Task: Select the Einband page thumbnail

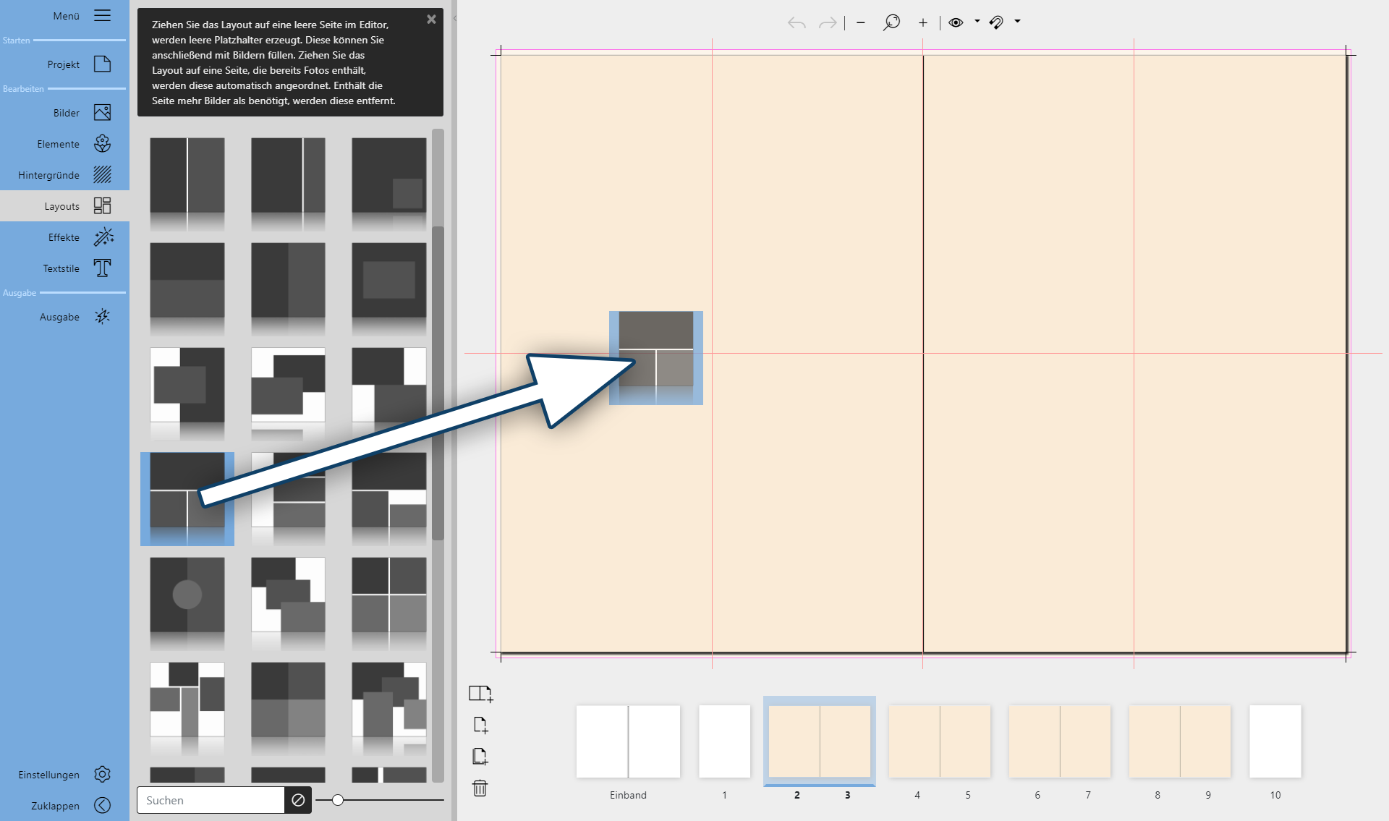Action: 627,741
